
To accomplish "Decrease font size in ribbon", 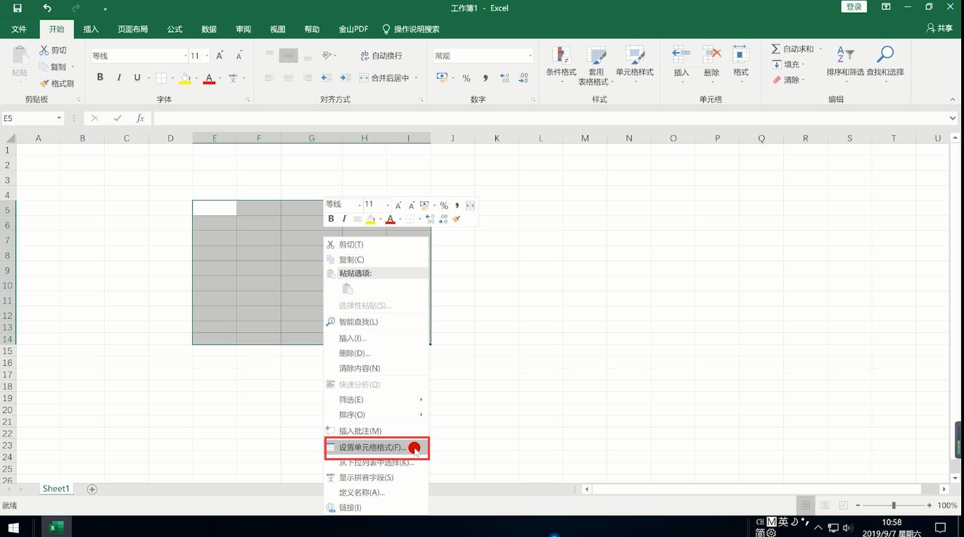I will tap(239, 56).
